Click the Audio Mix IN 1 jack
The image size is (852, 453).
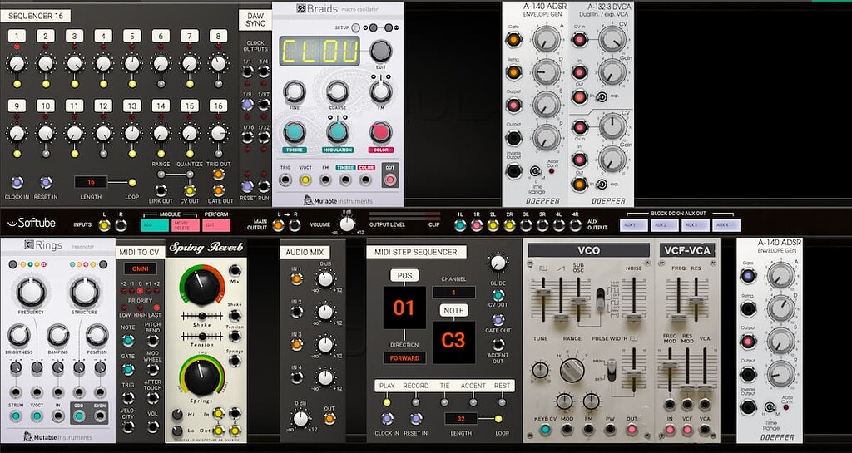(297, 278)
